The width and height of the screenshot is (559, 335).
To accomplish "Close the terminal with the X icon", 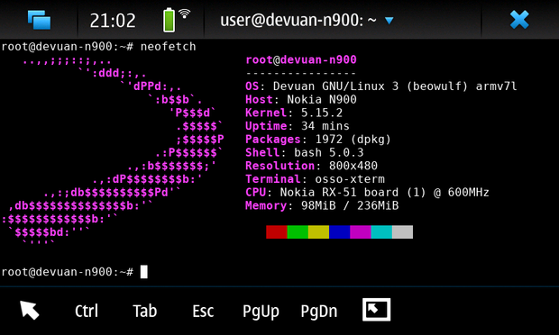I will pyautogui.click(x=519, y=20).
